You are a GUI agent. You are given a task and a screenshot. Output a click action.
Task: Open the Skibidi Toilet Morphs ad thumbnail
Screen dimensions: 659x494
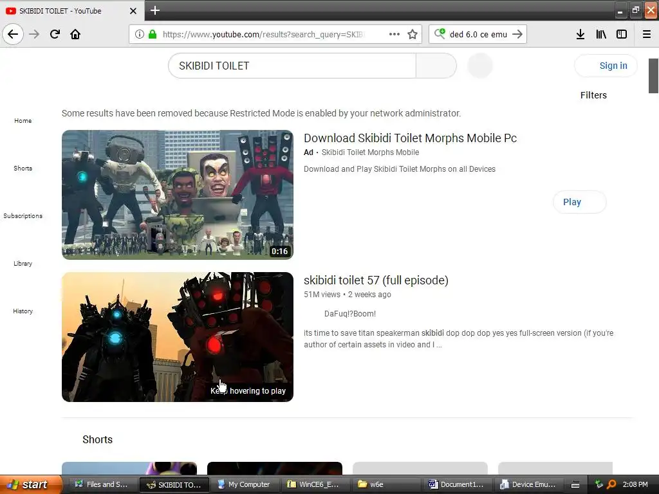click(x=178, y=194)
